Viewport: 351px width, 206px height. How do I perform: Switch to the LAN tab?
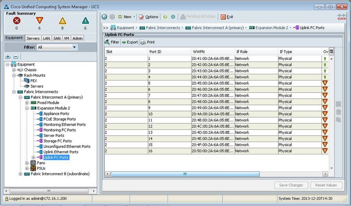(46, 38)
